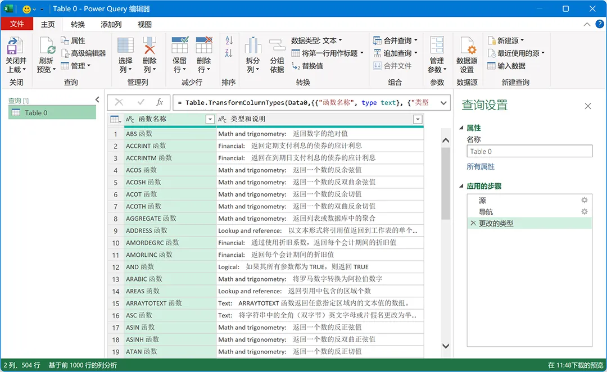Open the 追加查询 dropdown
This screenshot has width=607, height=372.
point(395,53)
